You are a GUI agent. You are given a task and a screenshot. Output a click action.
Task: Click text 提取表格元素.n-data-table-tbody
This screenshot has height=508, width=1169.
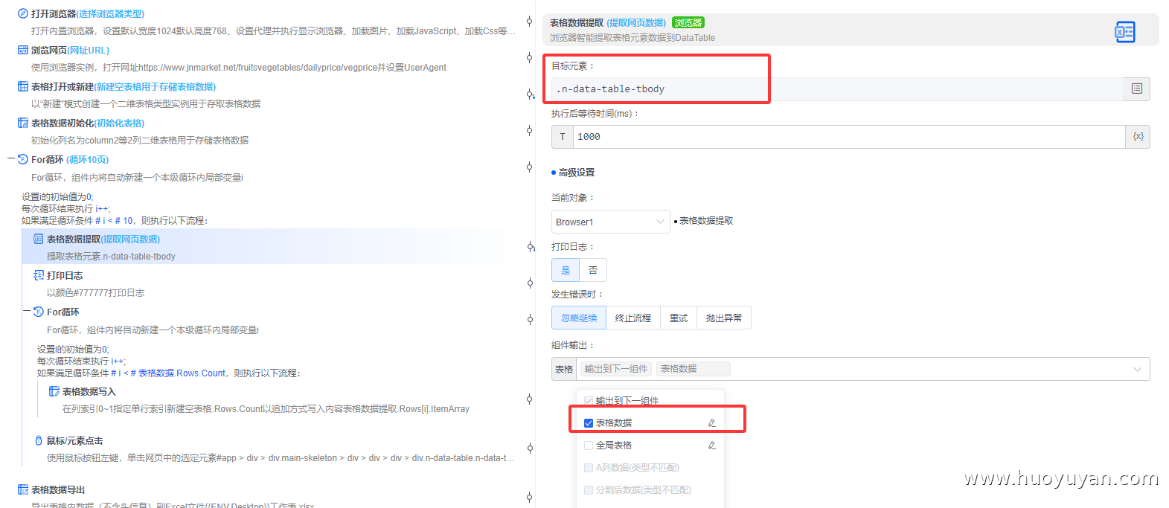111,256
